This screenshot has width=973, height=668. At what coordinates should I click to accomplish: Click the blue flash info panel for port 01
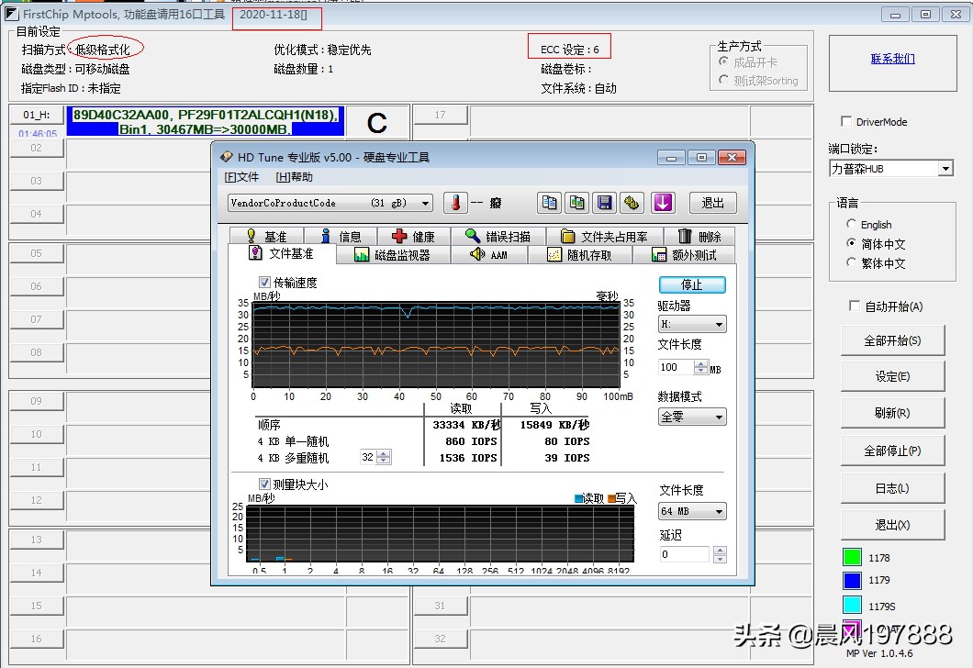[206, 121]
